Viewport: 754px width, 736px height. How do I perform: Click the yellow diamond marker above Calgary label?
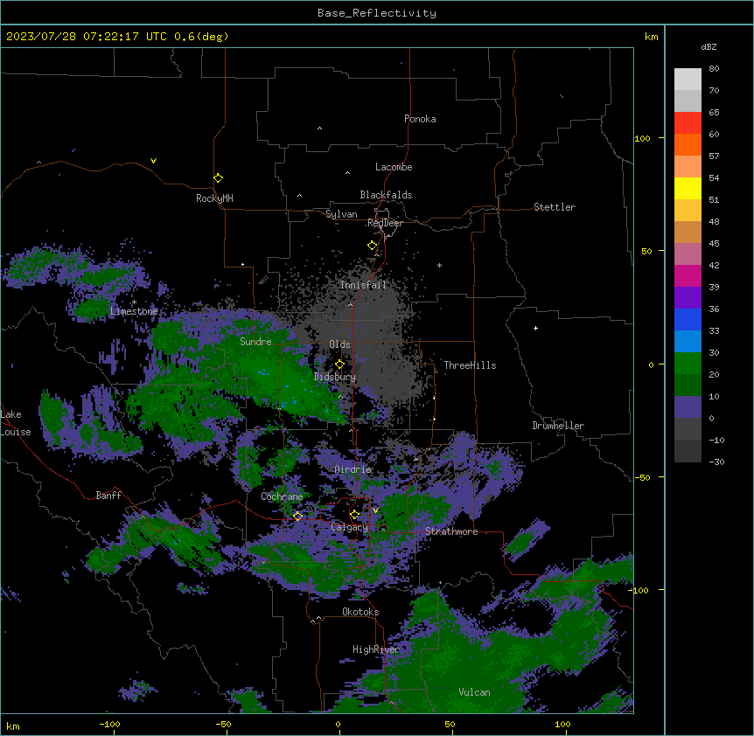pos(354,515)
